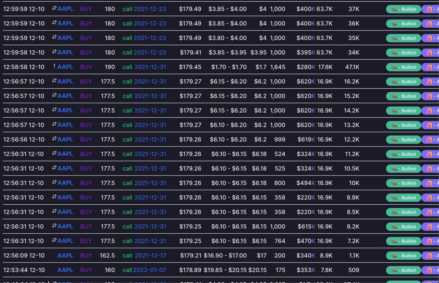Click the purple shopping bags tag on the 37K volume row
439x283 pixels.
430,9
